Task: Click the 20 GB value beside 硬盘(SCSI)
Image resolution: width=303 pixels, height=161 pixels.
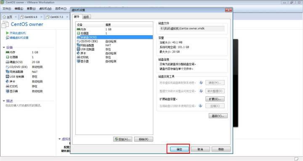Action: 36,62
